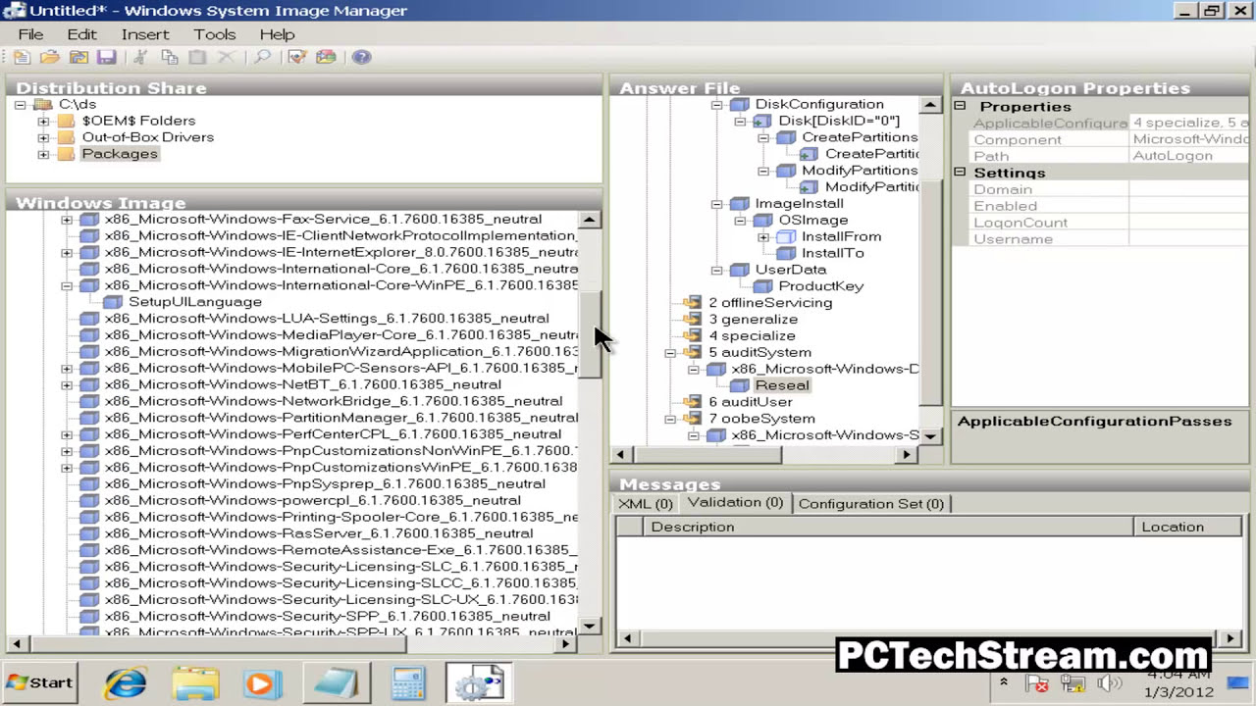This screenshot has width=1256, height=706.
Task: Click Windows Image vertical scrollbar thumb
Action: pos(590,334)
